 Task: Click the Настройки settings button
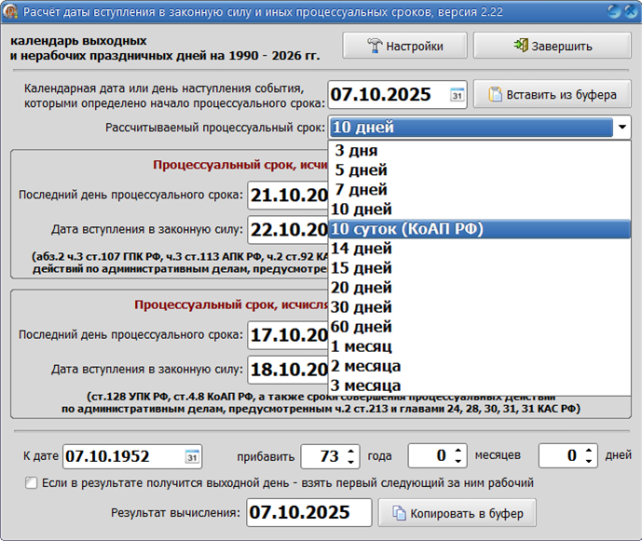coord(403,46)
